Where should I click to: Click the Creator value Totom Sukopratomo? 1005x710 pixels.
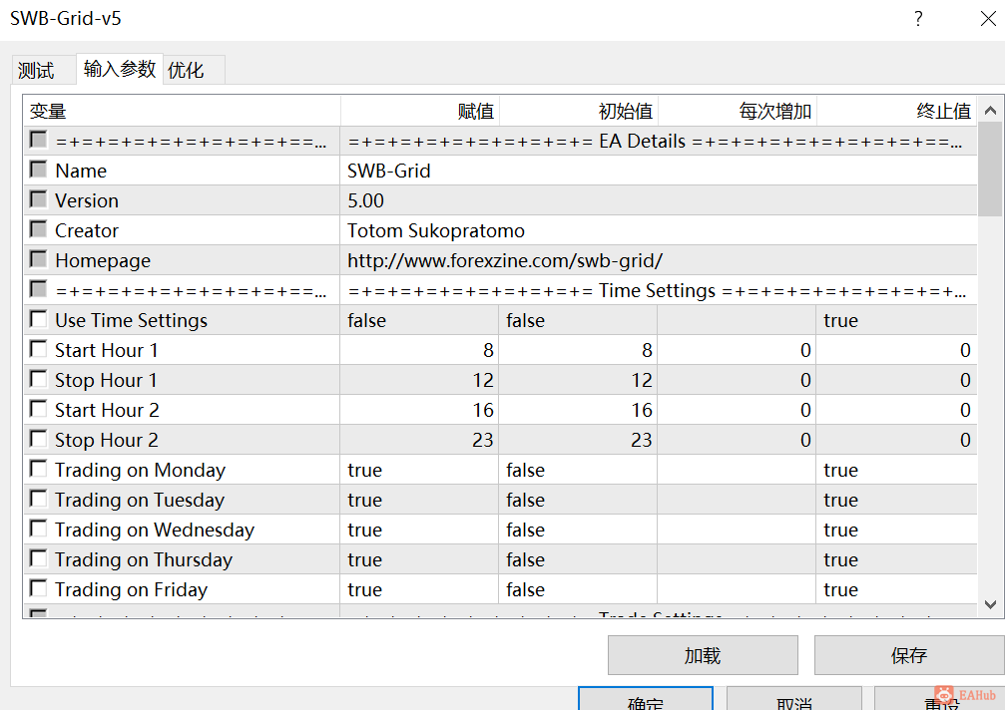click(x=659, y=230)
